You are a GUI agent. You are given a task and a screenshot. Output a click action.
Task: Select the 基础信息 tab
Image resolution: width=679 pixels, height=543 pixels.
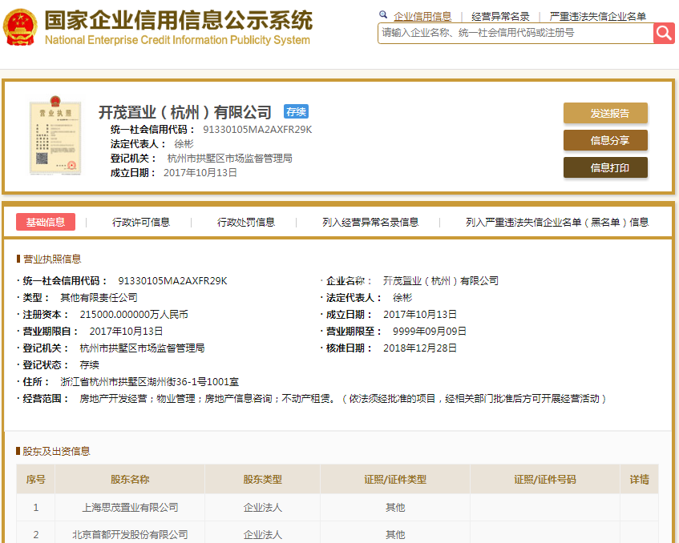[x=46, y=222]
